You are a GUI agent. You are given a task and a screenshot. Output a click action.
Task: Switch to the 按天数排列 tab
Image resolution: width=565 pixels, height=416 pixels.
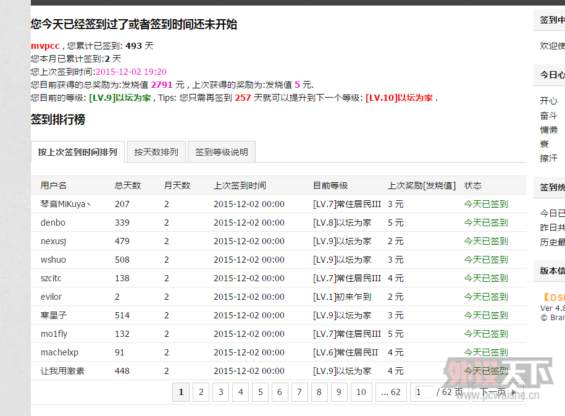(x=156, y=152)
